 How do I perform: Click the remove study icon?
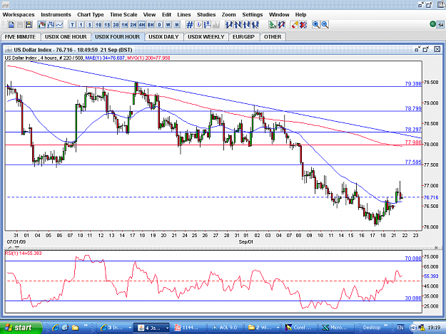click(281, 25)
